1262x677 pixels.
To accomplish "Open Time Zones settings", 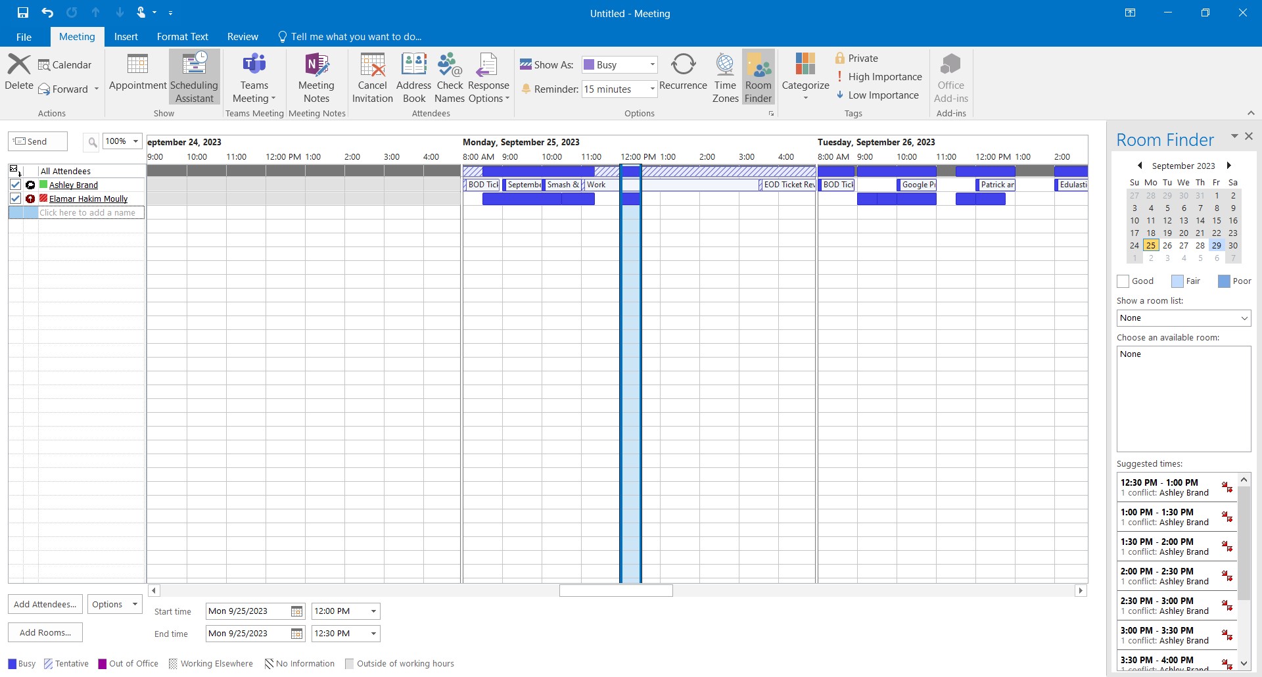I will pos(724,76).
